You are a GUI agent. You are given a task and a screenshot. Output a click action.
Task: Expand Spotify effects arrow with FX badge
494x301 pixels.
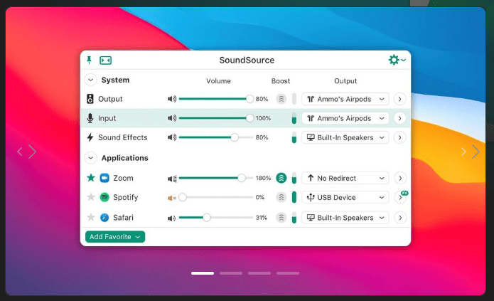coord(400,198)
